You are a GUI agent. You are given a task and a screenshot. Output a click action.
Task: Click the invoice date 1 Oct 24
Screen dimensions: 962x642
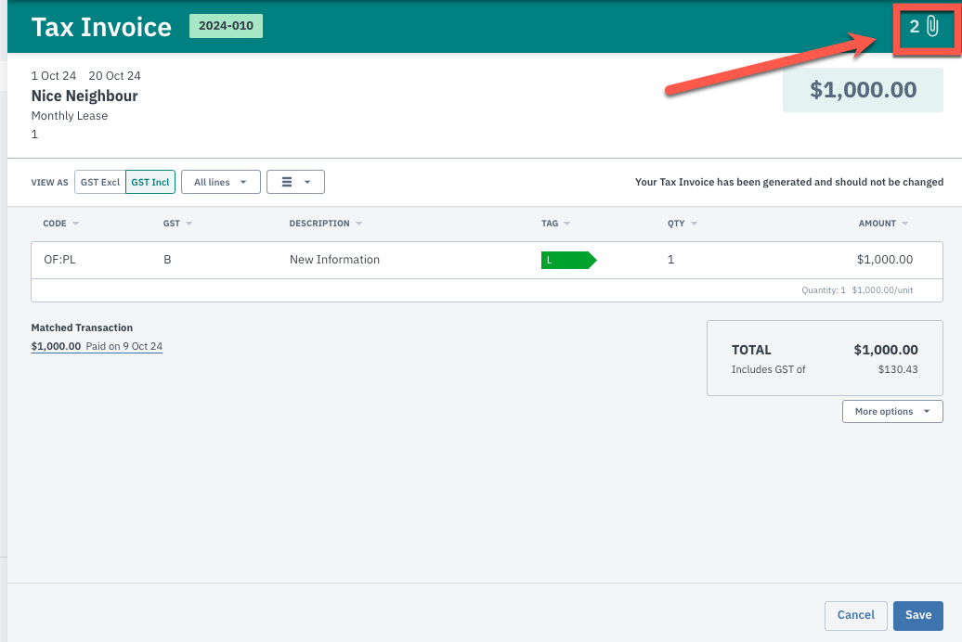click(x=54, y=75)
